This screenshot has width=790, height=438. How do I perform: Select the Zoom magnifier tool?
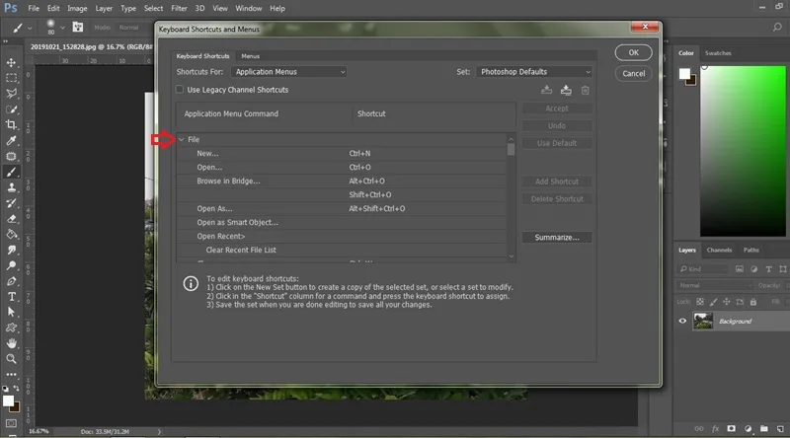(11, 359)
